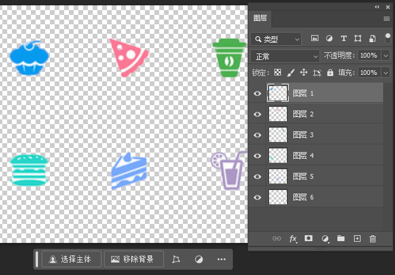Open the 类型 filter dropdown
The width and height of the screenshot is (395, 275).
pyautogui.click(x=276, y=39)
